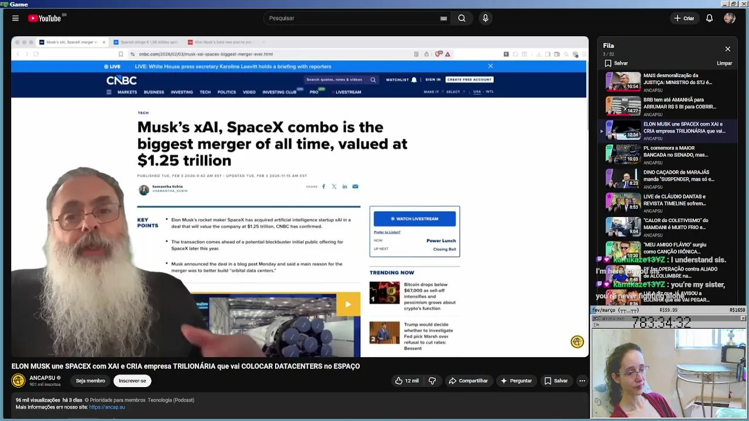In video, click Prefer to Listen link
749x421 pixels.
[x=387, y=232]
